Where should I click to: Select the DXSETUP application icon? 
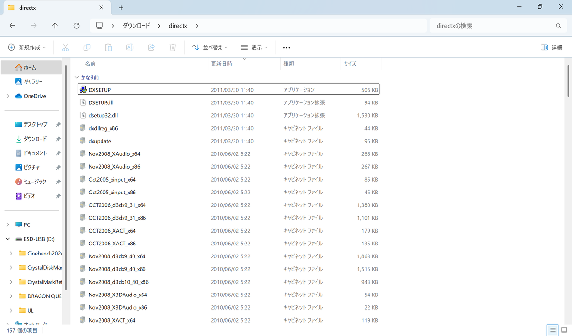(x=83, y=90)
